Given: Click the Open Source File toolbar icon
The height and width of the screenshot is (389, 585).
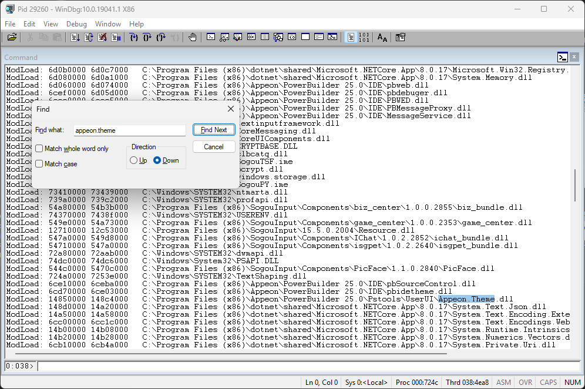Looking at the screenshot, I should pos(12,37).
